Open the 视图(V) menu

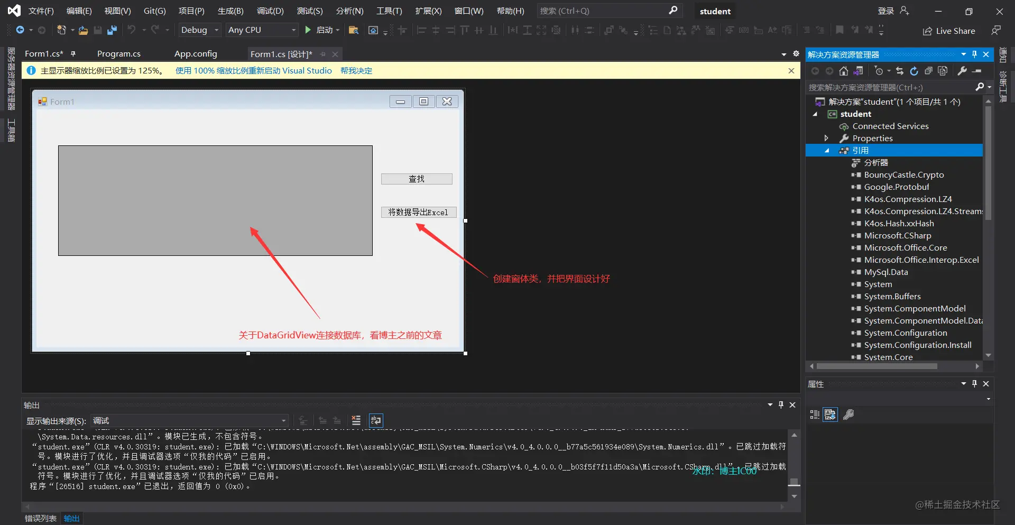(x=118, y=11)
